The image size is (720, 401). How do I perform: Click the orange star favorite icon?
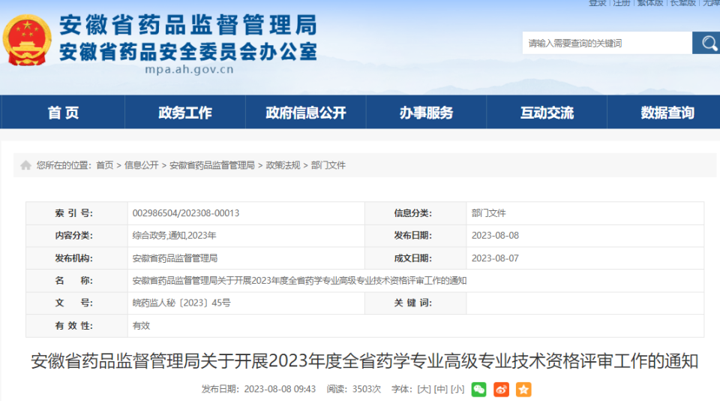[x=523, y=390]
